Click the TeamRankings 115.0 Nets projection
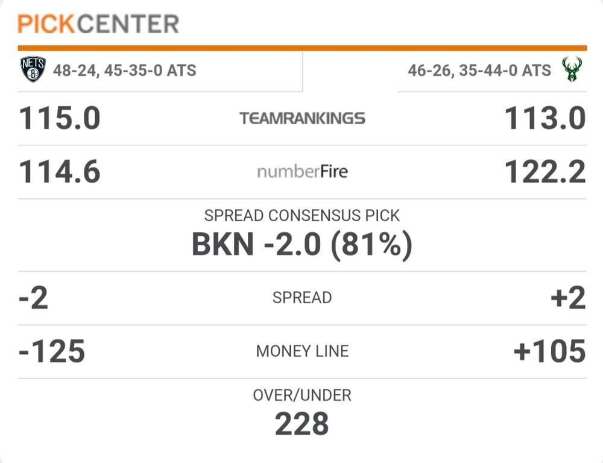Screen dimensions: 603x463 tap(60, 118)
